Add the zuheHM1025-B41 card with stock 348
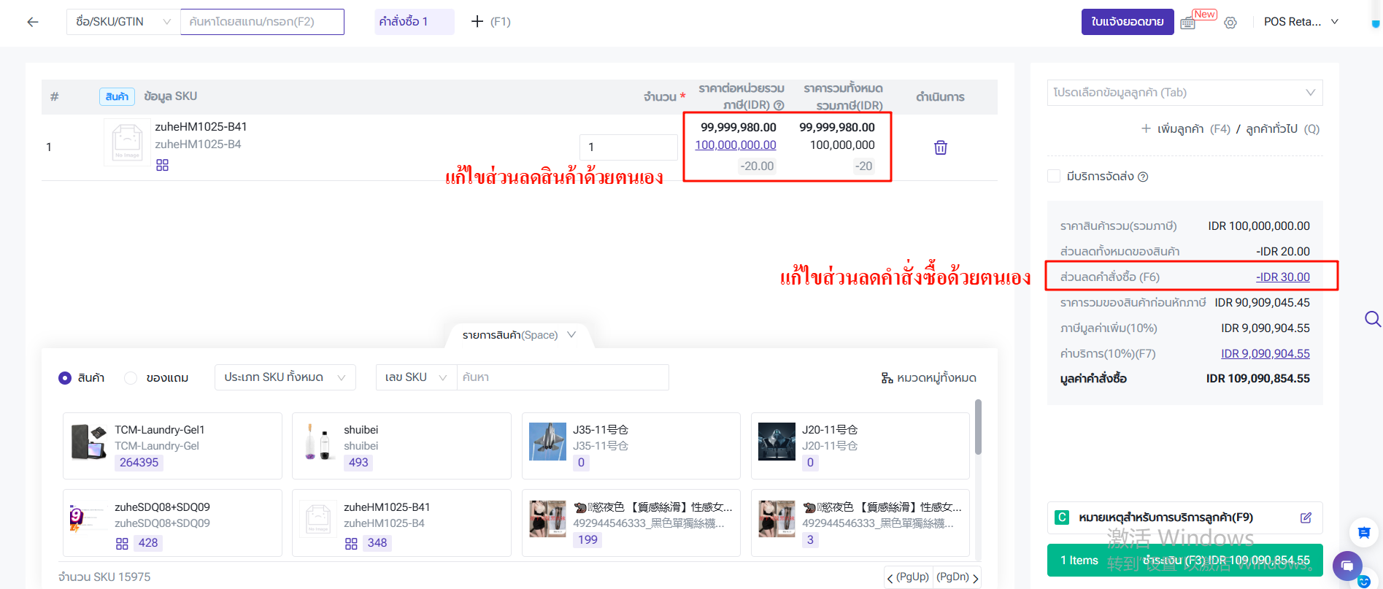Image resolution: width=1383 pixels, height=589 pixels. click(x=401, y=523)
